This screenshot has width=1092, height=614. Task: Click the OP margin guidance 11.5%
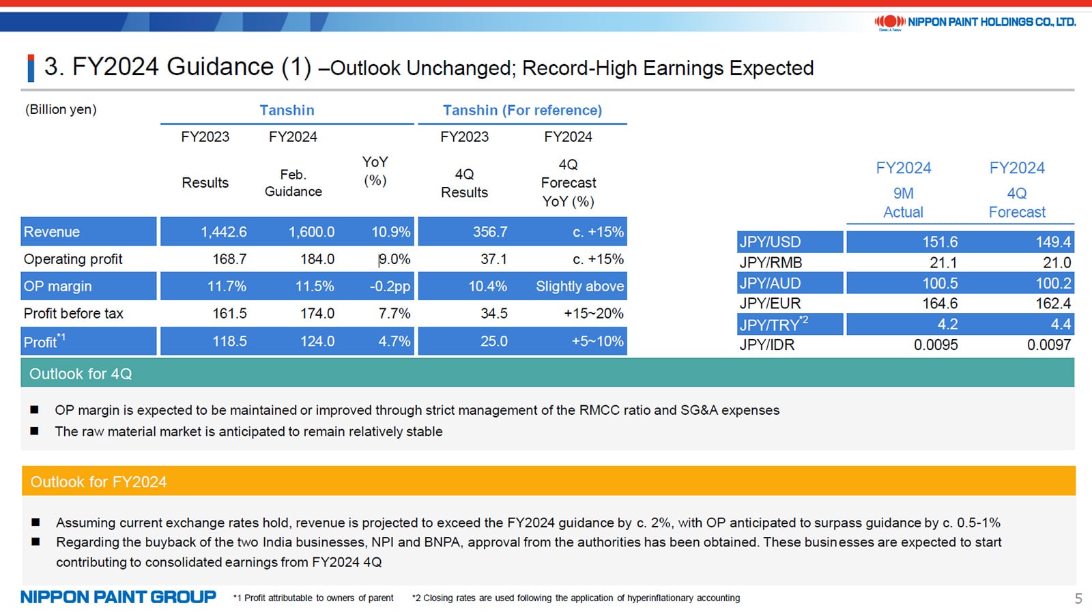[315, 287]
